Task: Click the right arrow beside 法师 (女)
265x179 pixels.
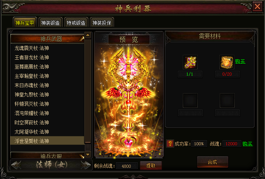Action: click(x=86, y=165)
